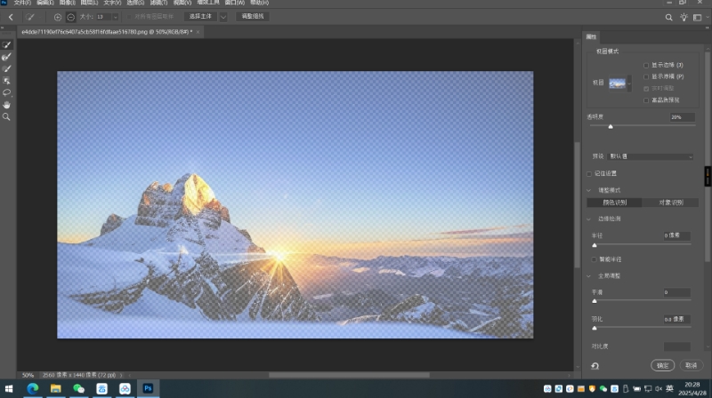
Task: Open the tool preset dropdown arrow
Action: (40, 17)
